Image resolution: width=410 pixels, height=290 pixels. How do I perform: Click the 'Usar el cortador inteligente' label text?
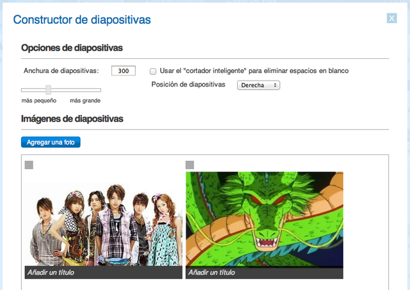click(254, 71)
